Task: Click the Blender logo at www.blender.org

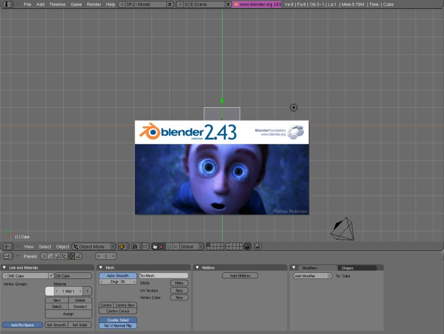Action: (236, 4)
